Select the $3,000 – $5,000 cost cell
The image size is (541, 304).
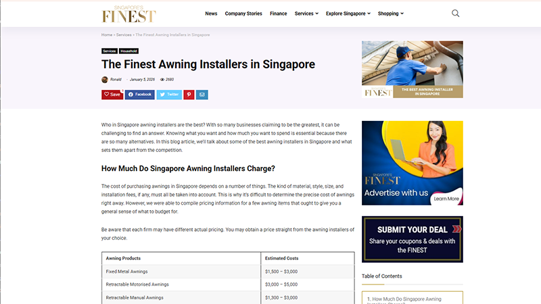pos(308,284)
